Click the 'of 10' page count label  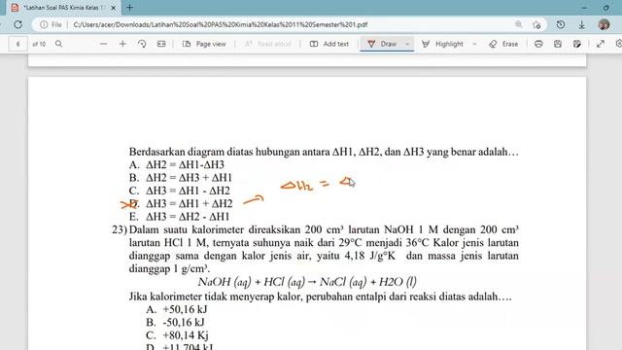tap(39, 44)
